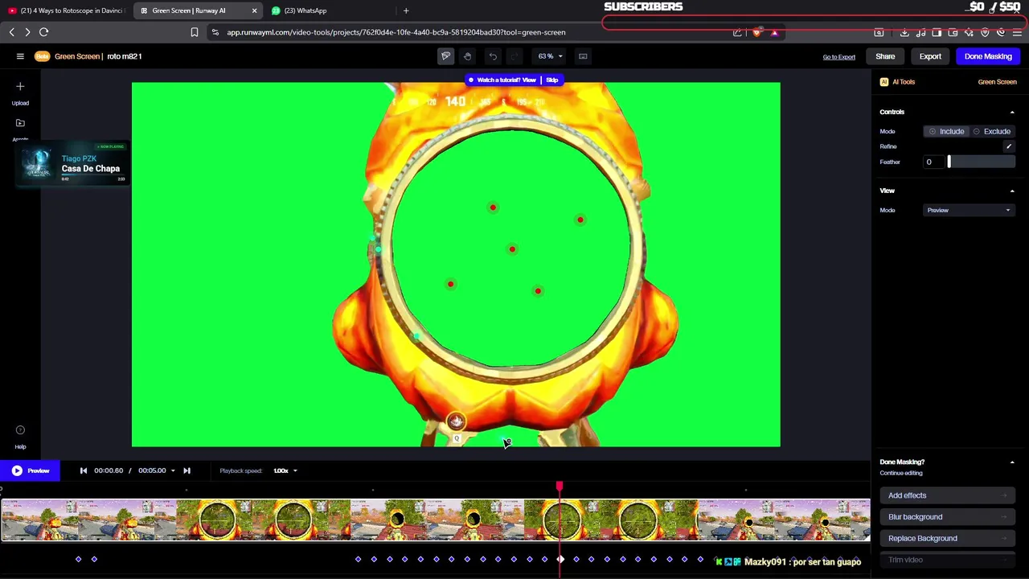Click the Upload plus icon
The height and width of the screenshot is (579, 1029).
[x=20, y=86]
